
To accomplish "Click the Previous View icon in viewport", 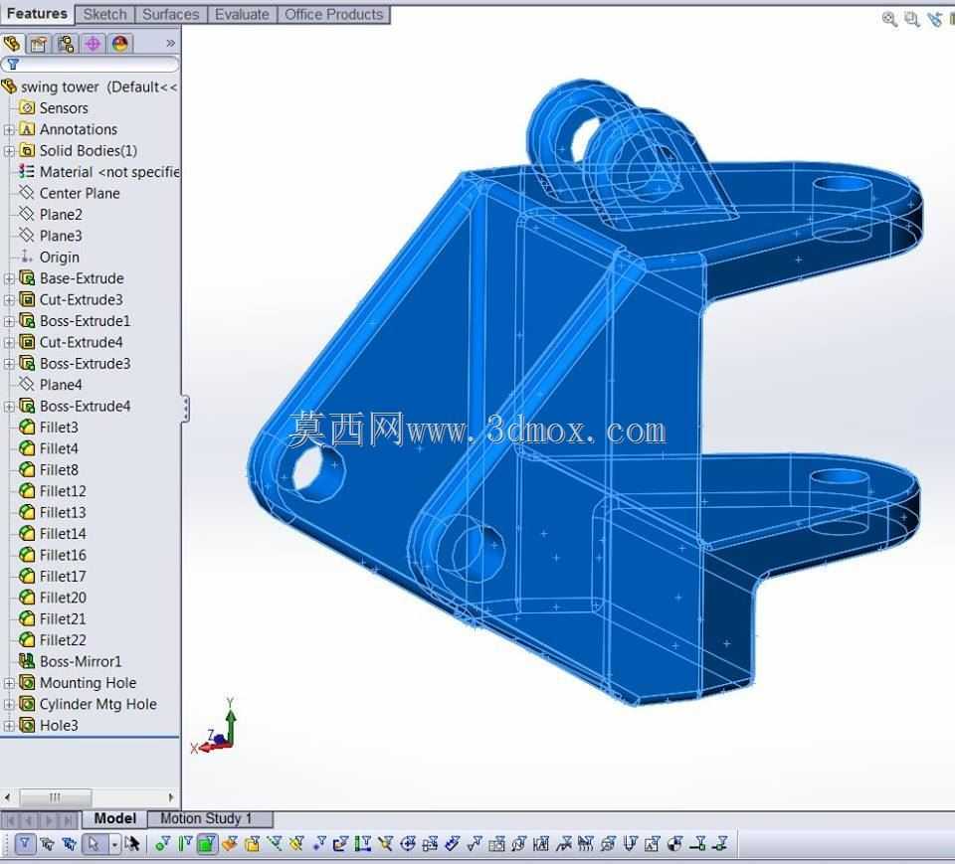I will tap(934, 20).
